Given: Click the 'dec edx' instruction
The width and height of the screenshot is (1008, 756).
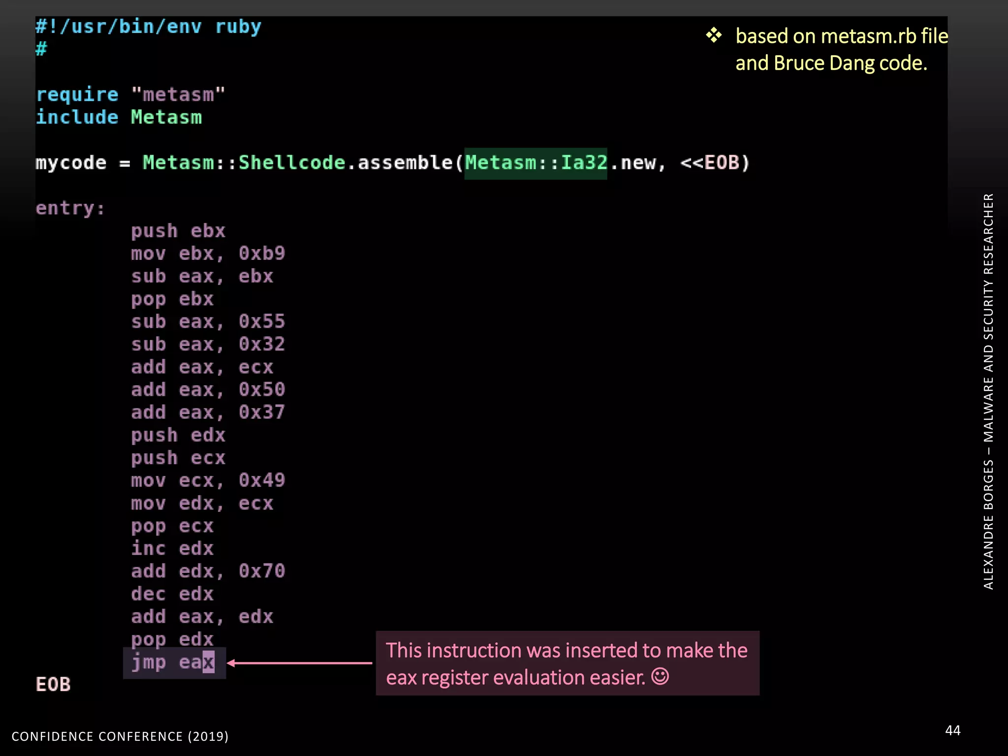Looking at the screenshot, I should tap(172, 594).
